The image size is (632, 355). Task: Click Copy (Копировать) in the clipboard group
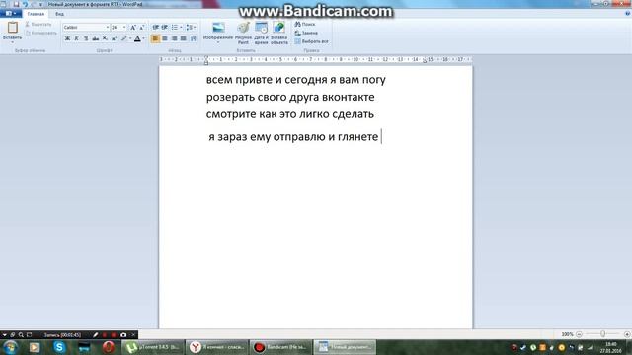click(41, 33)
